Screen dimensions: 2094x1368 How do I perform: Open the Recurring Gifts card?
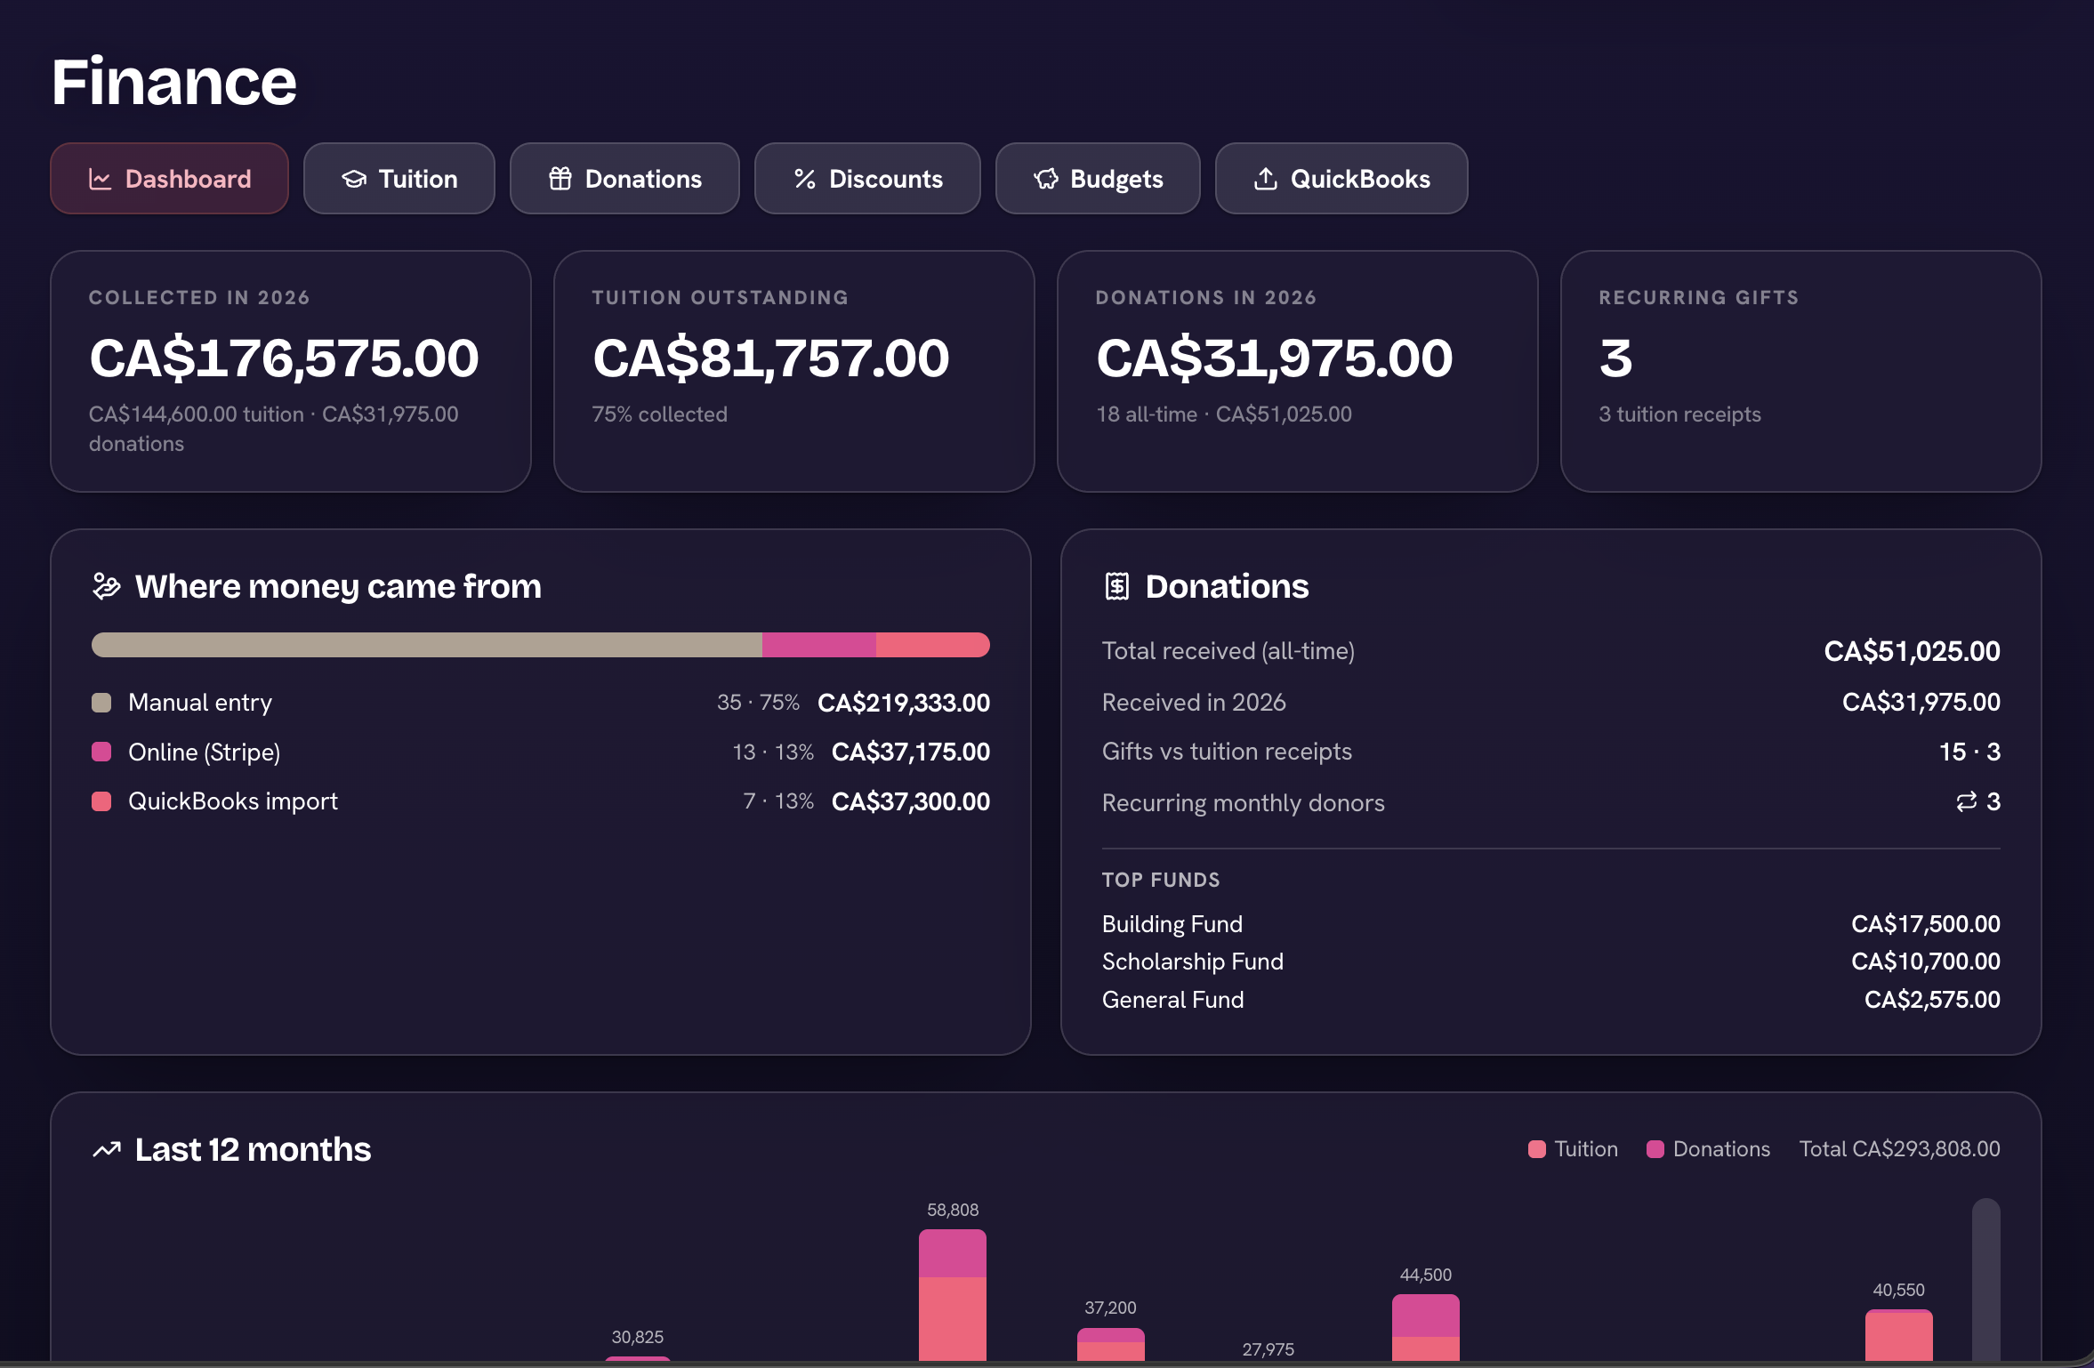tap(1801, 371)
